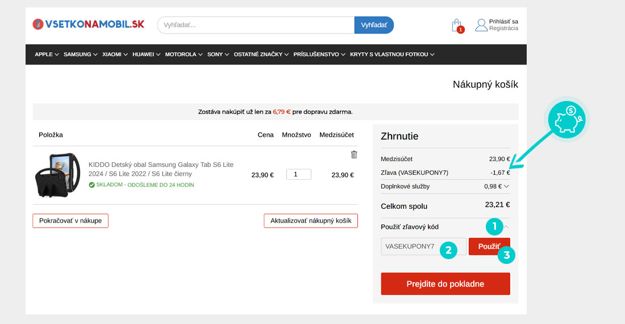The width and height of the screenshot is (625, 324).
Task: Click the green in-stock checkmark icon
Action: 91,184
